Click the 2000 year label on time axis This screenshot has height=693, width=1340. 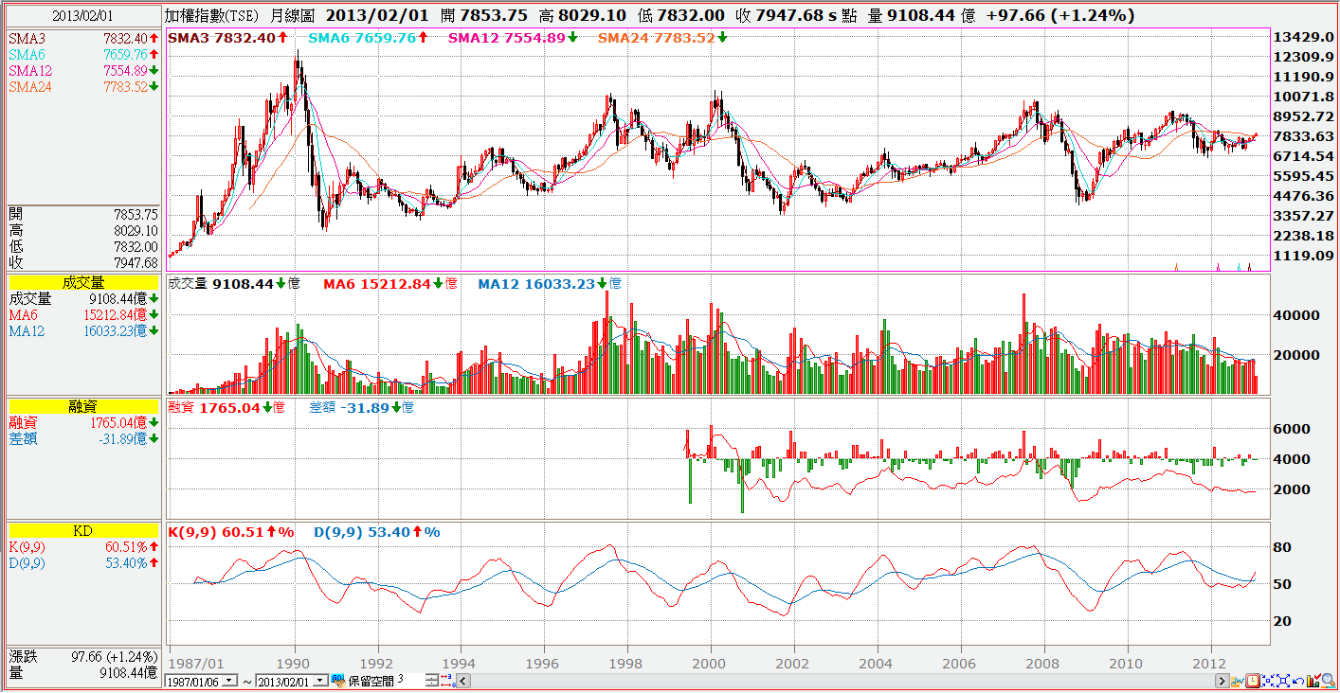pos(710,662)
